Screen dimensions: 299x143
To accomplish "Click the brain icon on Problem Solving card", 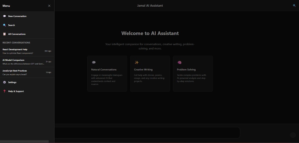I will (x=179, y=63).
